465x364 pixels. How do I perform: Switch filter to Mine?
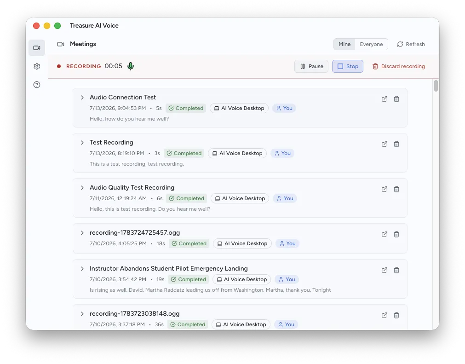344,44
